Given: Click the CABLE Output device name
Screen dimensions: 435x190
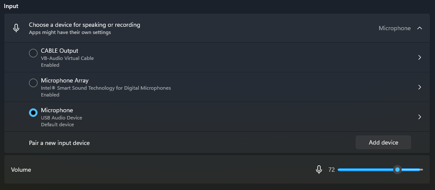Looking at the screenshot, I should click(x=59, y=51).
